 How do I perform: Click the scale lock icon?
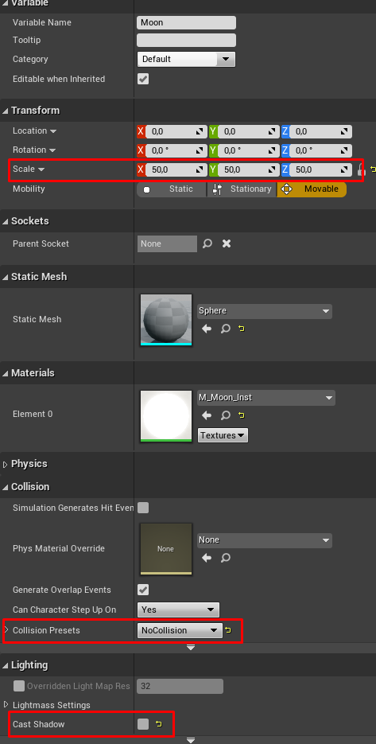tap(361, 169)
